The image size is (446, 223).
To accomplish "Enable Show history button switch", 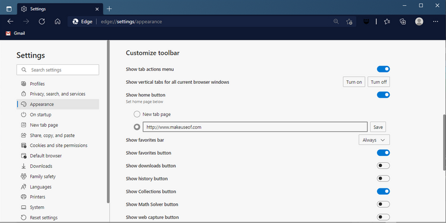I will point(383,178).
